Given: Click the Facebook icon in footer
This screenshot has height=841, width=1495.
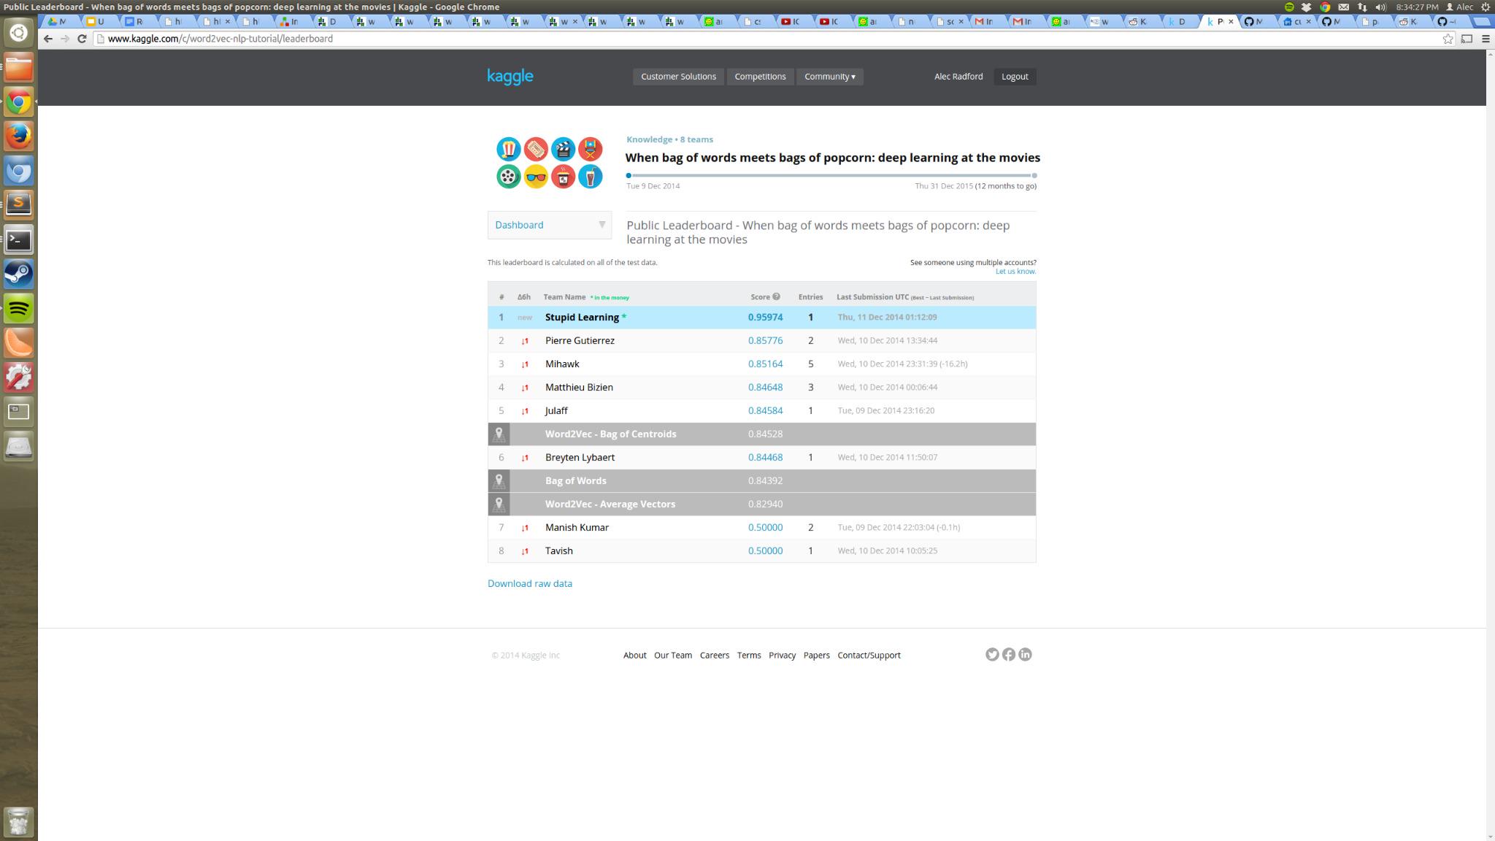Looking at the screenshot, I should coord(1009,655).
